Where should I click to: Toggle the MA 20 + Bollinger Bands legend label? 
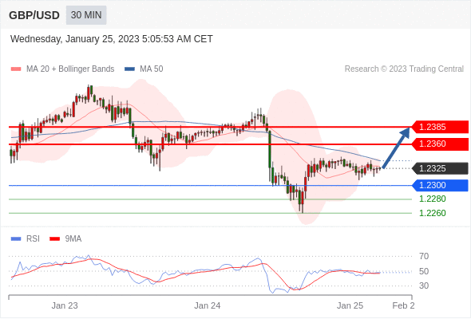(x=70, y=69)
